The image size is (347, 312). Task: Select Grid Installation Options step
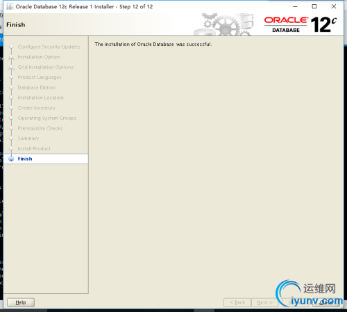[x=45, y=67]
